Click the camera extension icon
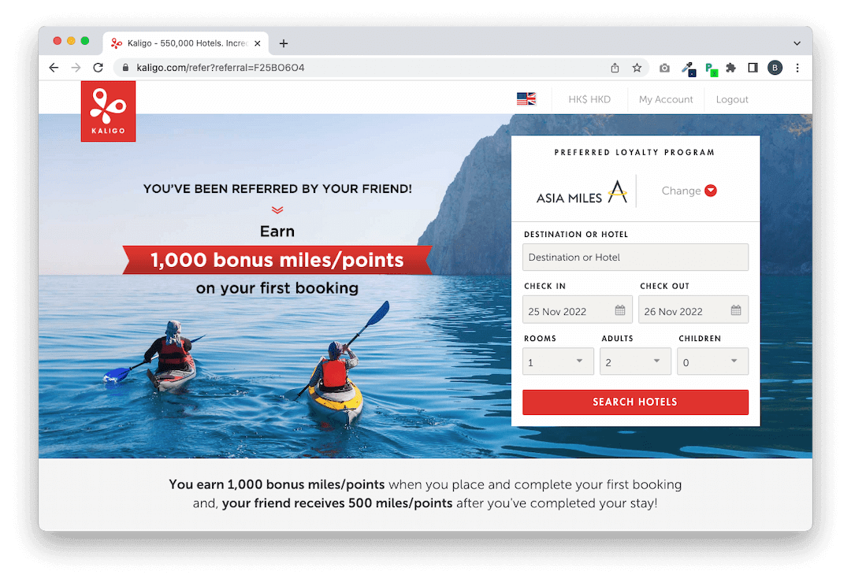851x582 pixels. (x=664, y=68)
